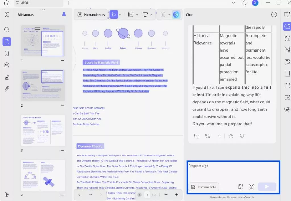Expand the text tool dropdown arrow

[151, 15]
